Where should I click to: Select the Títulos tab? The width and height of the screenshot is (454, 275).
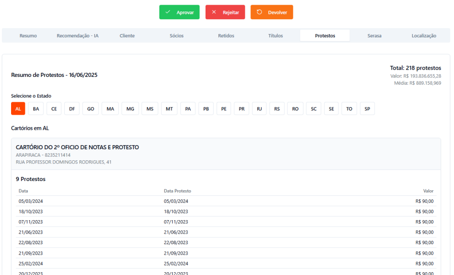click(x=275, y=35)
